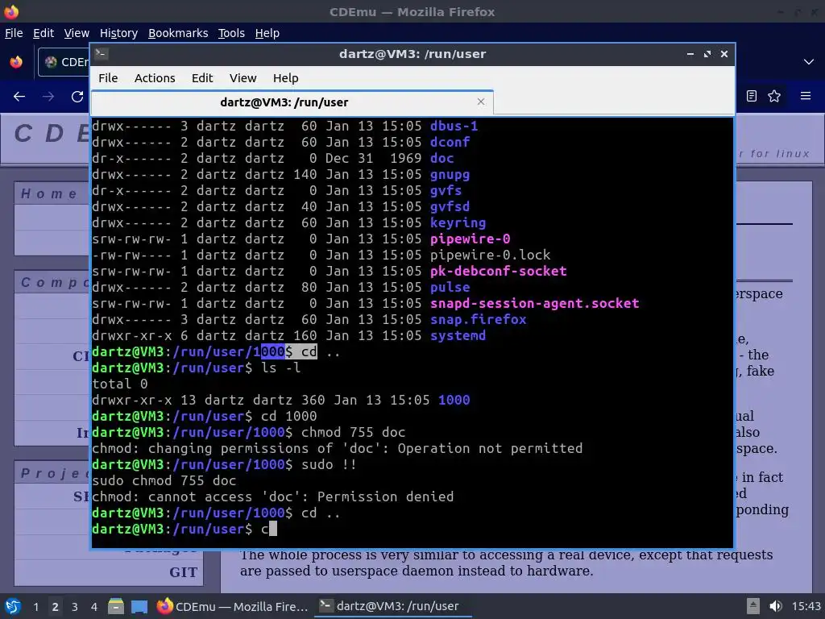
Task: Toggle Firefox reader view icon
Action: [752, 96]
